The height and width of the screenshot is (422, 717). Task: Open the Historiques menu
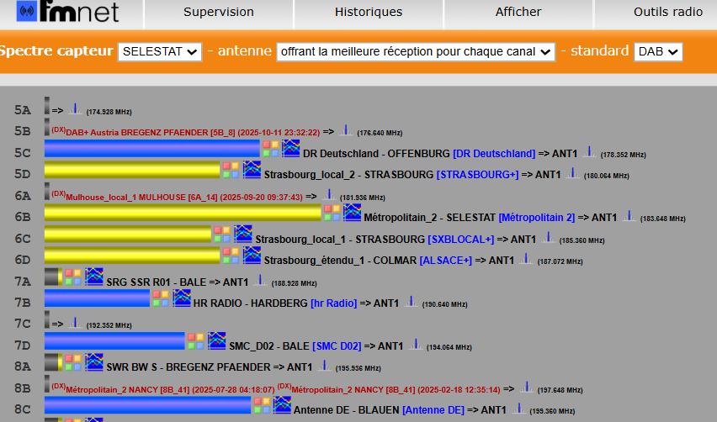[369, 13]
